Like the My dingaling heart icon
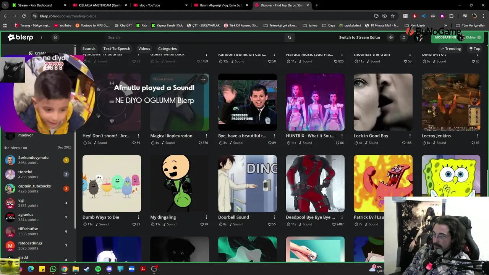 [202, 224]
